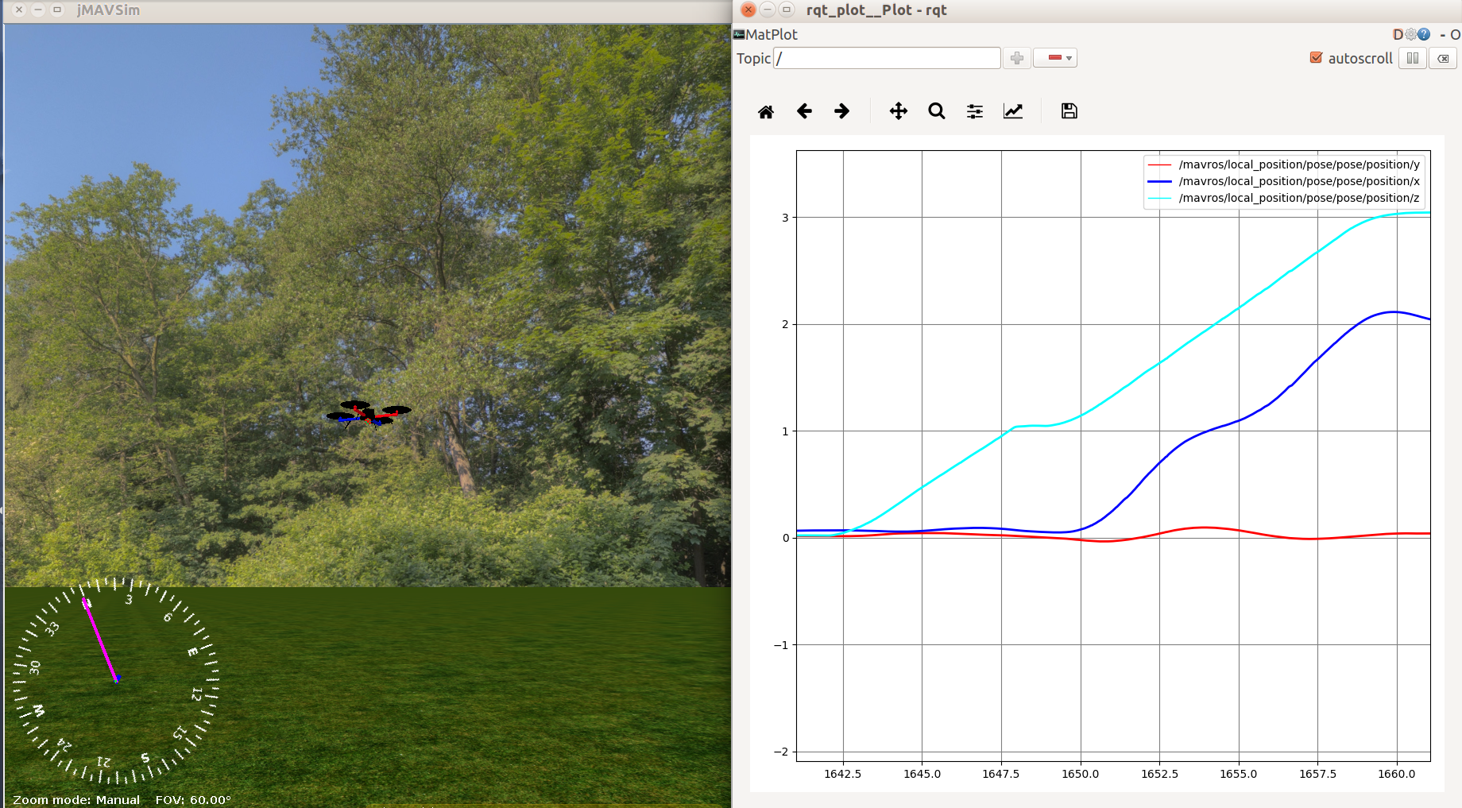Image resolution: width=1462 pixels, height=808 pixels.
Task: Click the y-axis tick label 3
Action: tap(785, 218)
